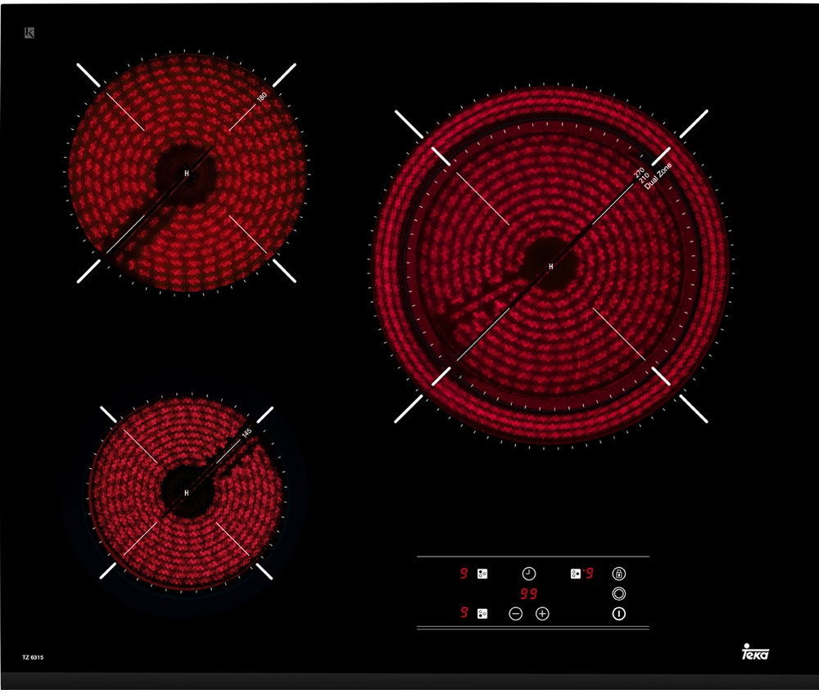Image resolution: width=819 pixels, height=694 pixels.
Task: Toggle the dual zone double-ring button
Action: click(x=619, y=593)
